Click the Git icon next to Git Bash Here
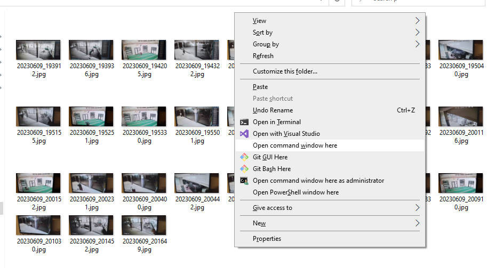 pos(244,169)
